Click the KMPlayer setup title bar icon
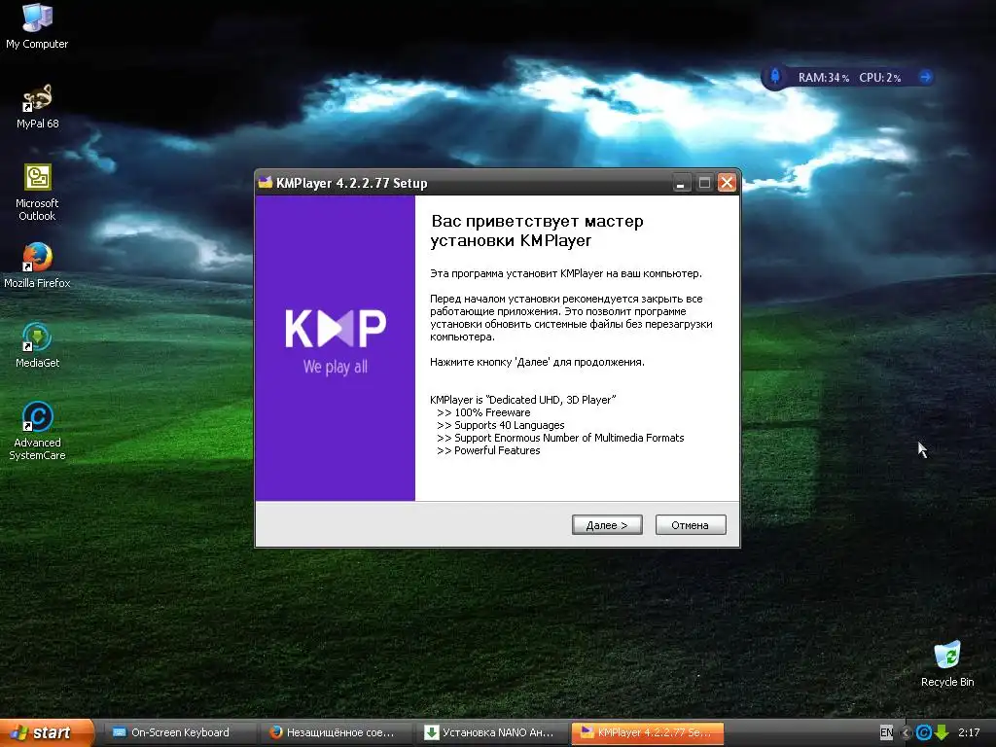Image resolution: width=996 pixels, height=747 pixels. click(x=266, y=183)
